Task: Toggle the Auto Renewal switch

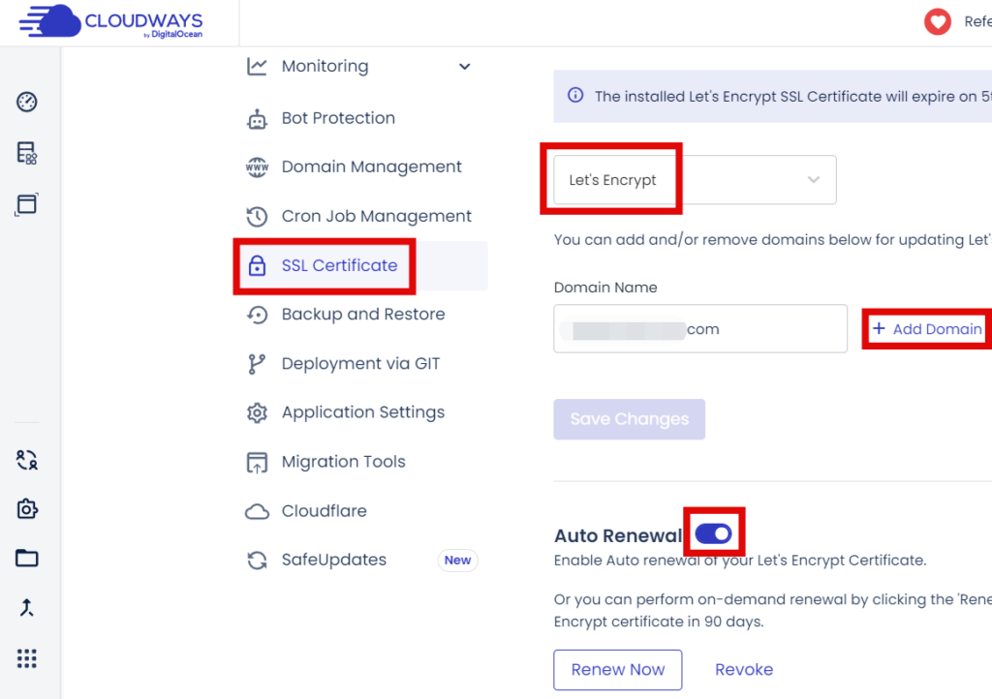Action: coord(713,534)
